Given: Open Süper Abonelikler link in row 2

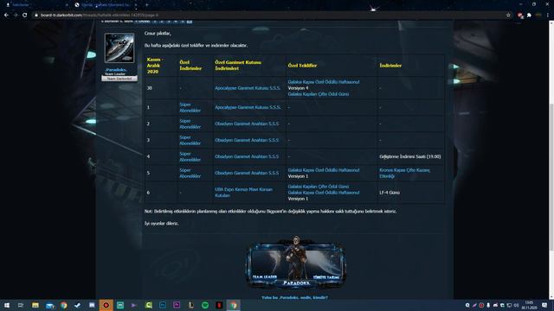Looking at the screenshot, I should click(190, 124).
